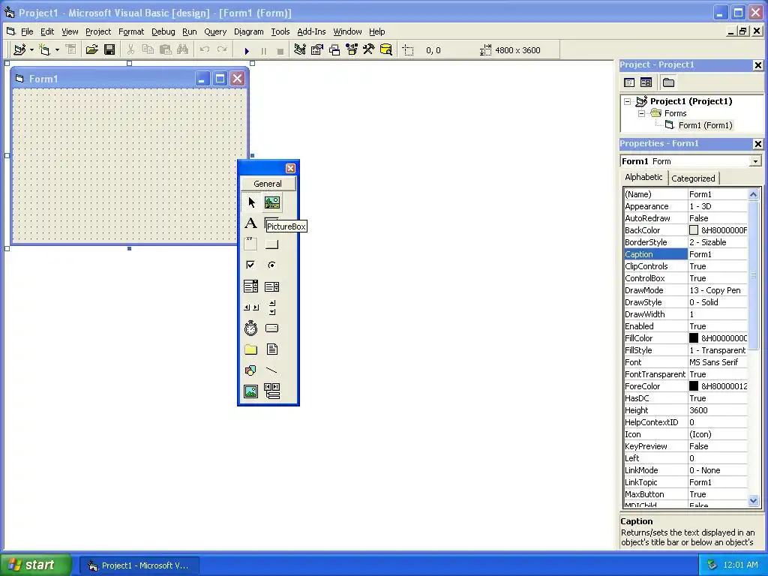The height and width of the screenshot is (576, 768).
Task: Open Form Layout Window toolbar icon
Action: pyautogui.click(x=334, y=50)
